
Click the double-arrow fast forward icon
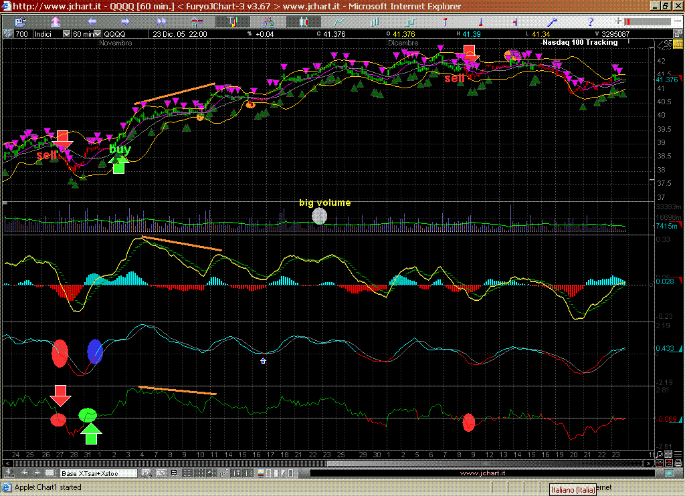162,21
